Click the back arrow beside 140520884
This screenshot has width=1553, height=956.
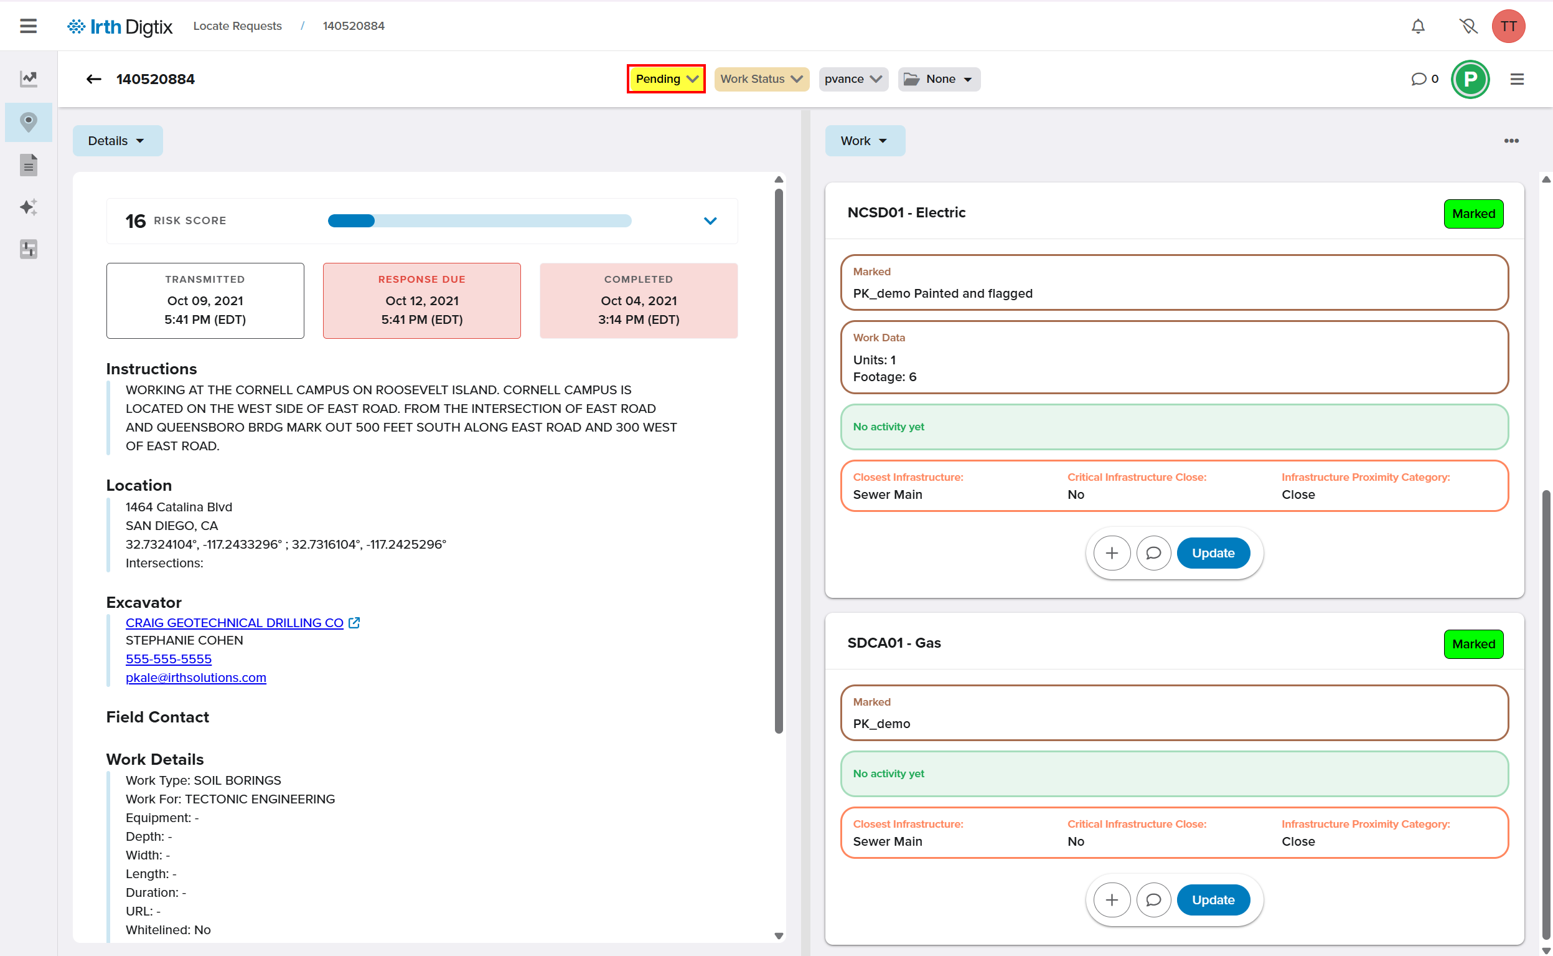point(93,79)
